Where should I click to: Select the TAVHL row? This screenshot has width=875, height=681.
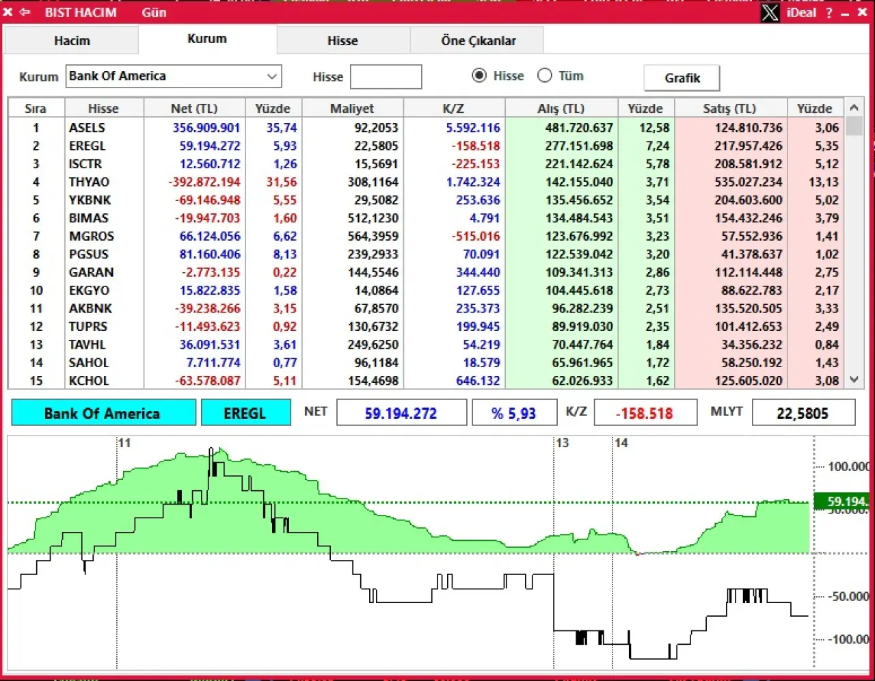coord(427,345)
